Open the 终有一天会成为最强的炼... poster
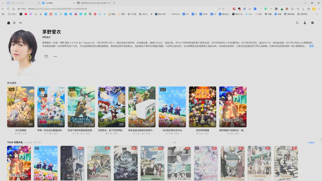 [51, 107]
